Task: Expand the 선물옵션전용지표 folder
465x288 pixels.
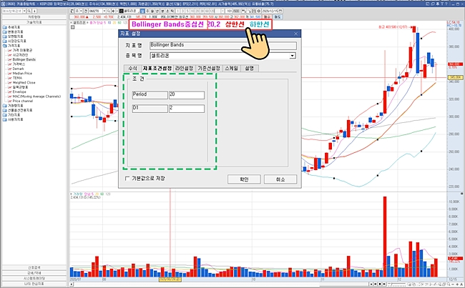Action: [4, 110]
